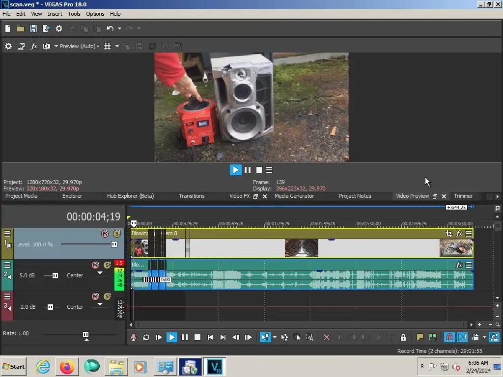Open the undo history dropdown arrow

119,28
